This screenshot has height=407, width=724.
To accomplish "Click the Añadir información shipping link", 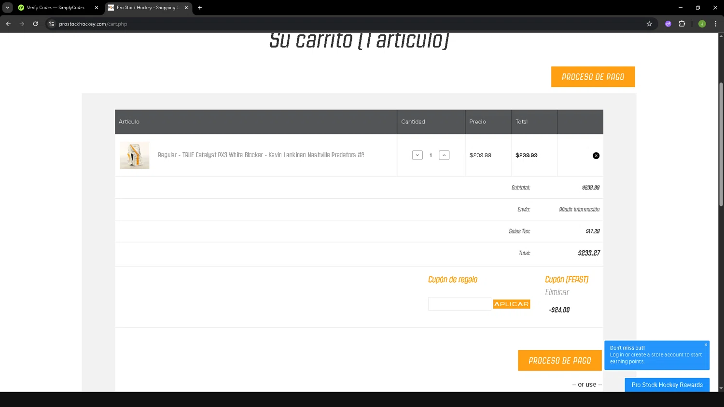I will tap(579, 209).
